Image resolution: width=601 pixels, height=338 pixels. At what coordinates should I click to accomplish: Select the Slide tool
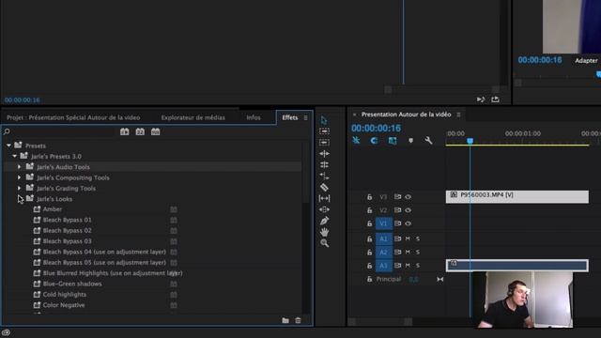(x=324, y=209)
